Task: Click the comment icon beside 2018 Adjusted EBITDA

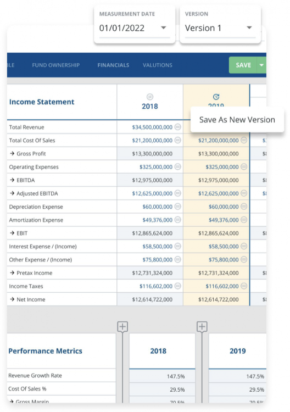Action: pos(178,193)
